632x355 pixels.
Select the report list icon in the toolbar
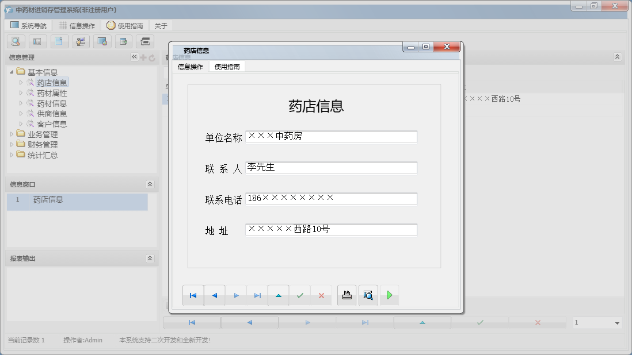(37, 41)
